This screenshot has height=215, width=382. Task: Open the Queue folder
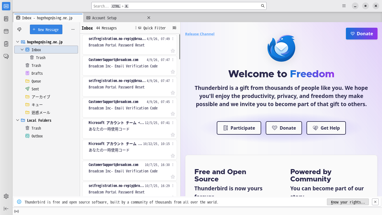(x=46, y=81)
